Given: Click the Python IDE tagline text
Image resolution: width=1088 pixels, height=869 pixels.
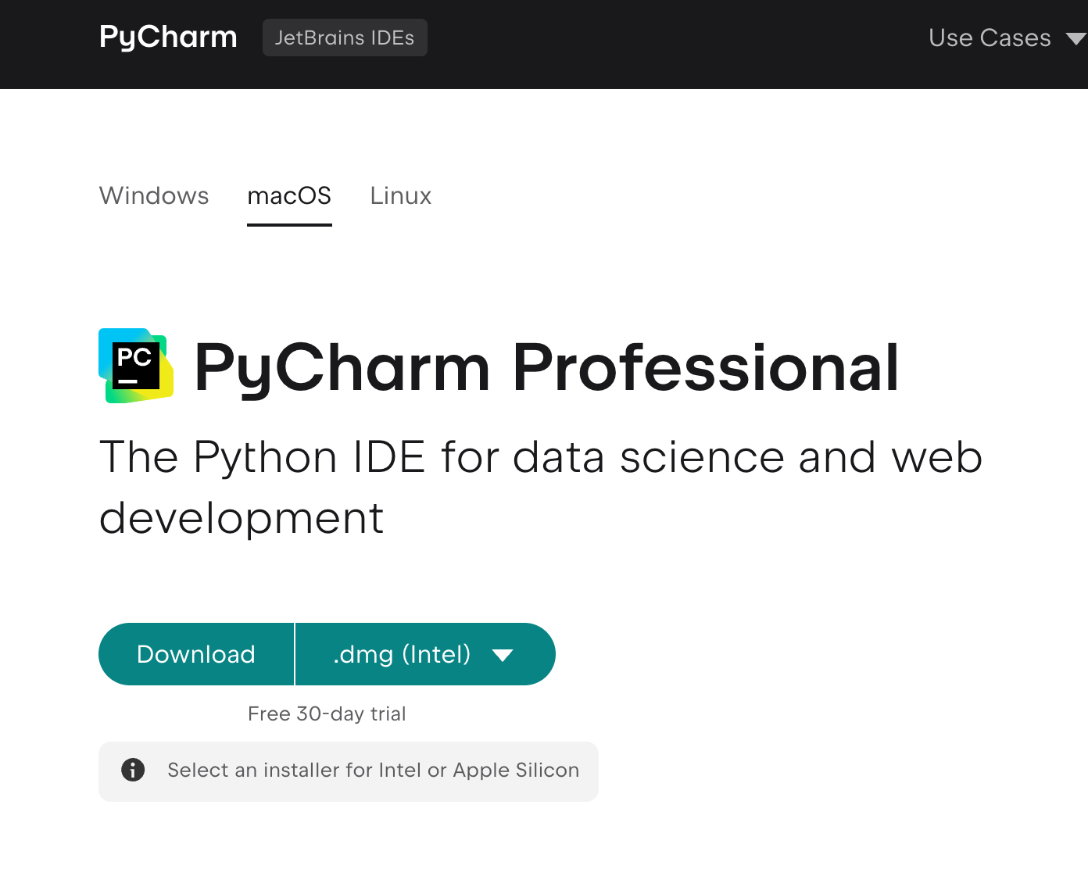Looking at the screenshot, I should tap(541, 487).
